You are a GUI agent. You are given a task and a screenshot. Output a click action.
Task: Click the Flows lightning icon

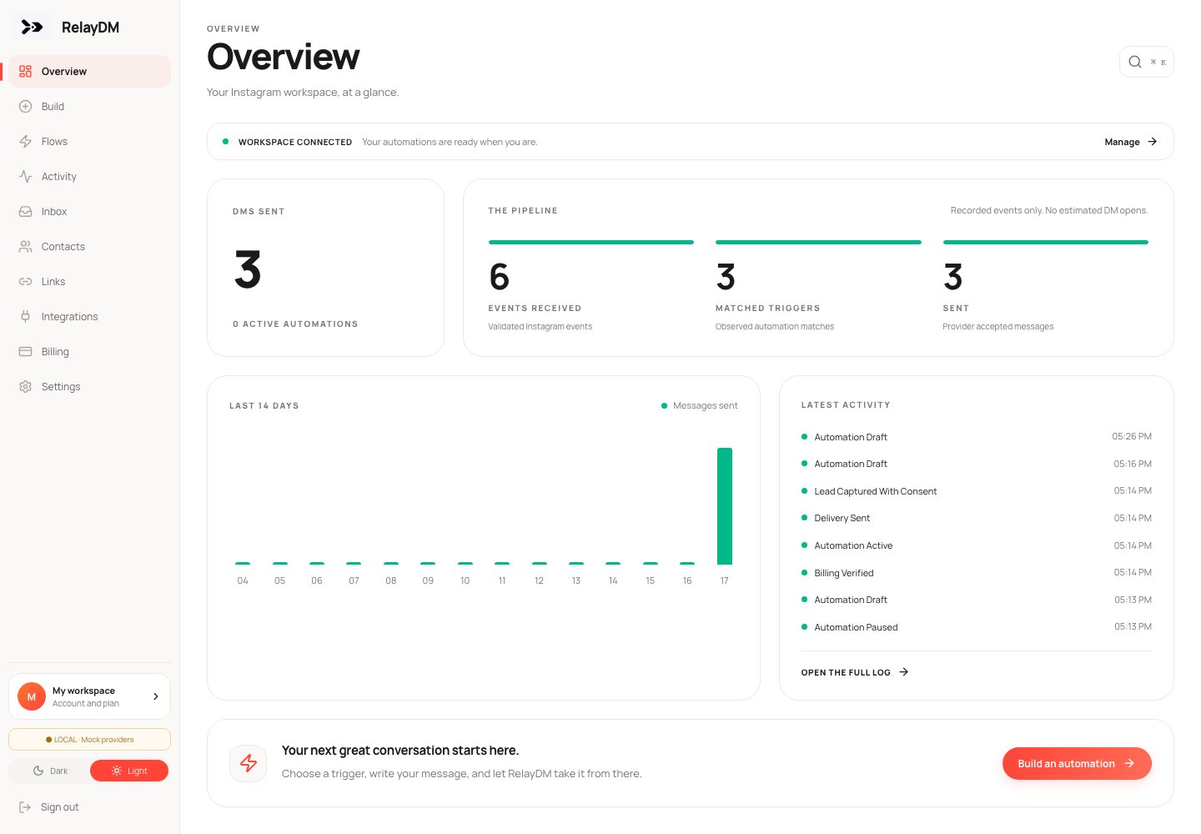(25, 142)
